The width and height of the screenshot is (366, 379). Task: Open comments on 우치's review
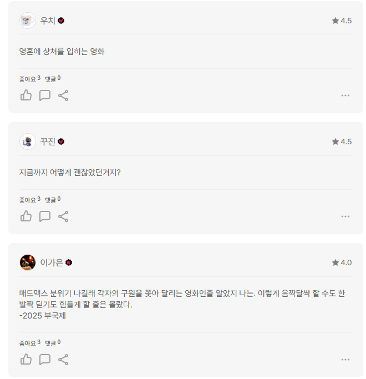[x=45, y=95]
